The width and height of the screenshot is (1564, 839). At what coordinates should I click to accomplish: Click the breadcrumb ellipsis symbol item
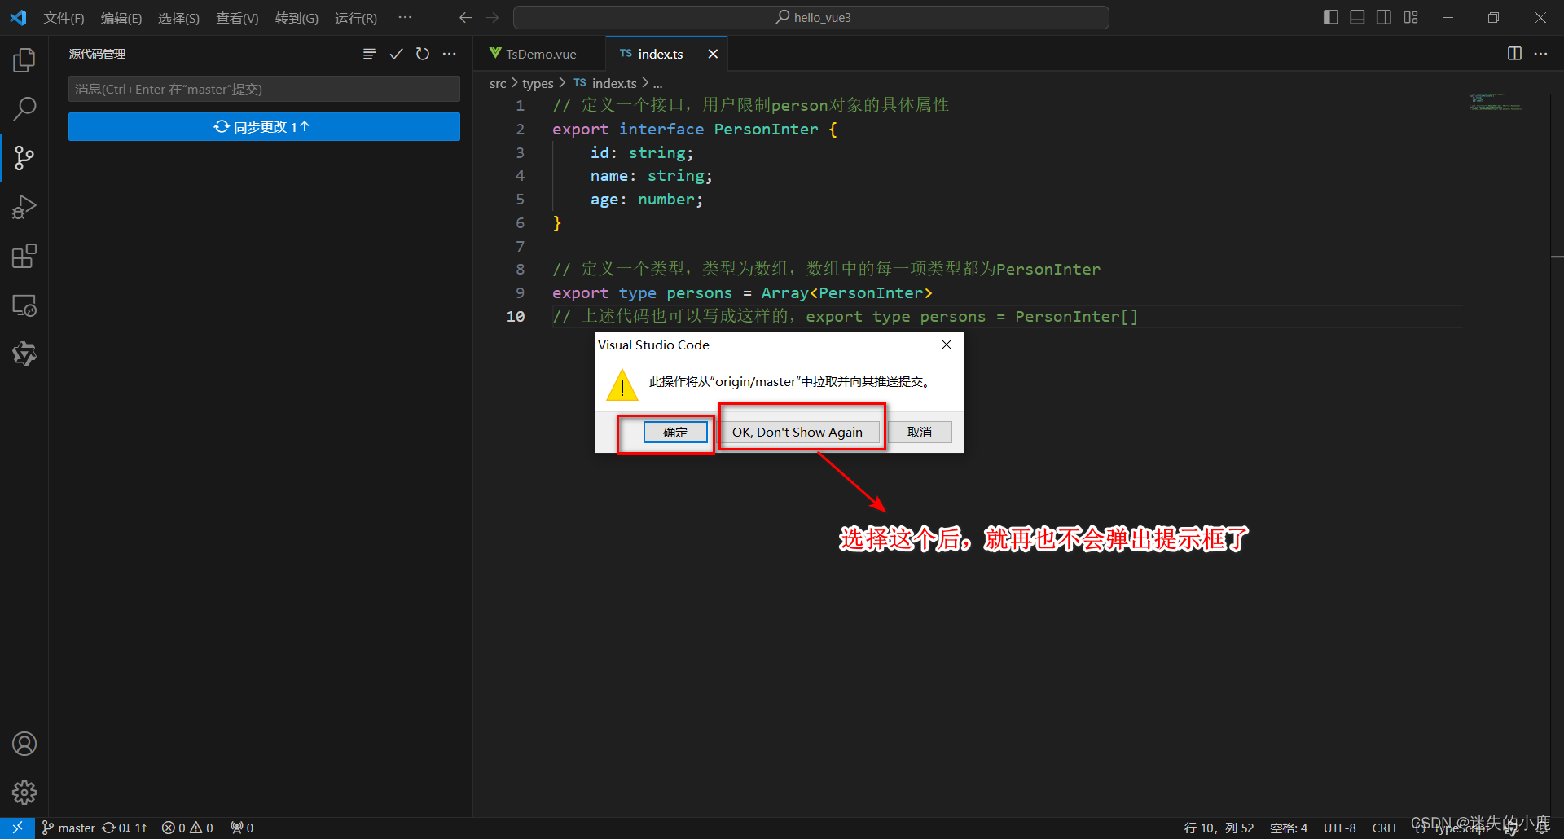[x=658, y=83]
